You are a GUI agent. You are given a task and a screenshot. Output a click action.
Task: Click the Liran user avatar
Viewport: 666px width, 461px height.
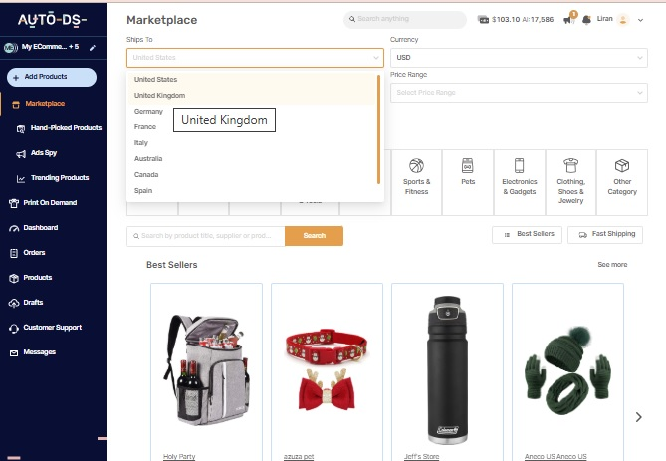623,20
